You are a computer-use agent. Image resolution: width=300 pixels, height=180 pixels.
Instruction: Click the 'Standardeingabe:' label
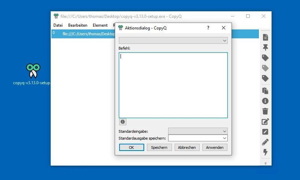tap(133, 131)
